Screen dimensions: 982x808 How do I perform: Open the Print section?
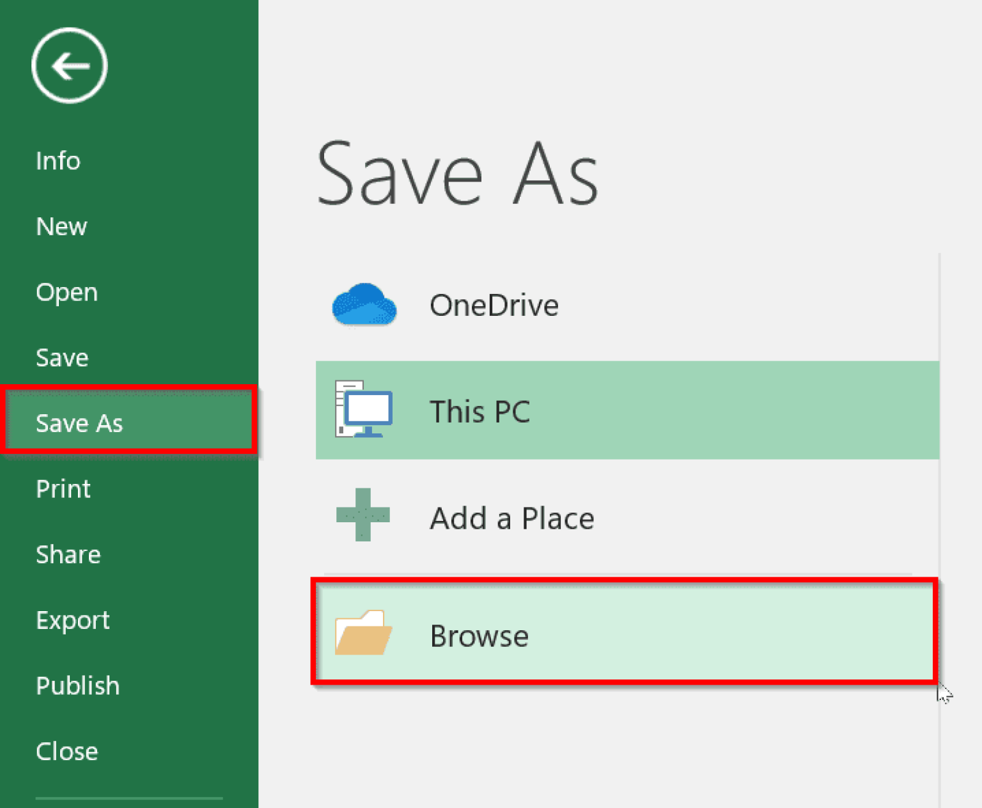[x=63, y=488]
